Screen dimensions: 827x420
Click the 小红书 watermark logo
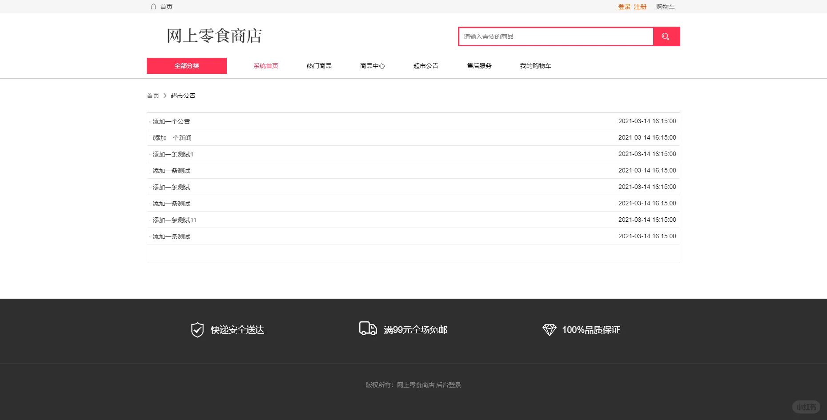[x=806, y=407]
